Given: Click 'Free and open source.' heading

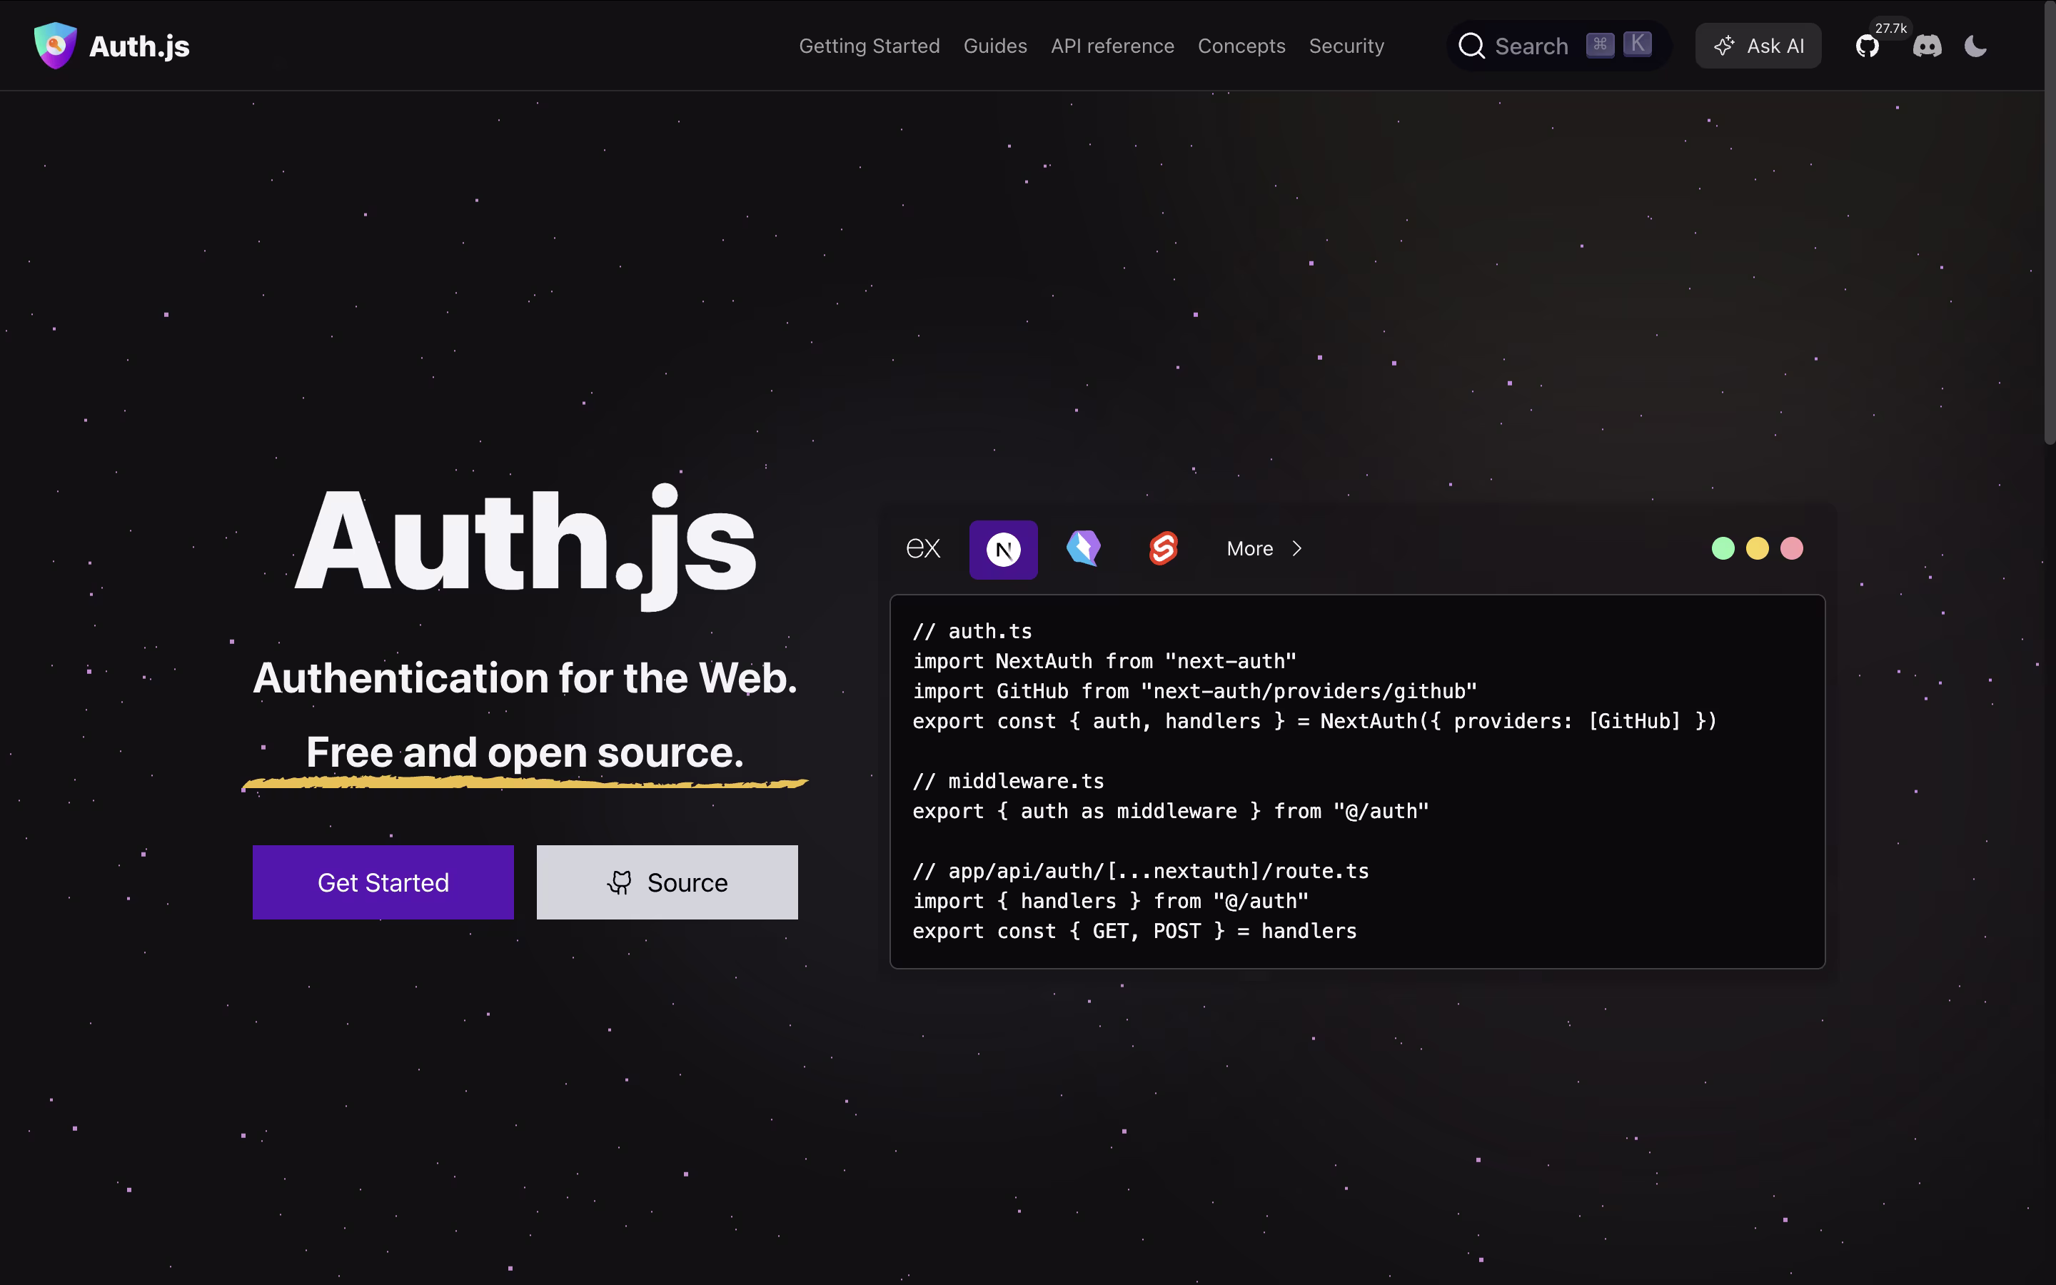Looking at the screenshot, I should pyautogui.click(x=525, y=753).
